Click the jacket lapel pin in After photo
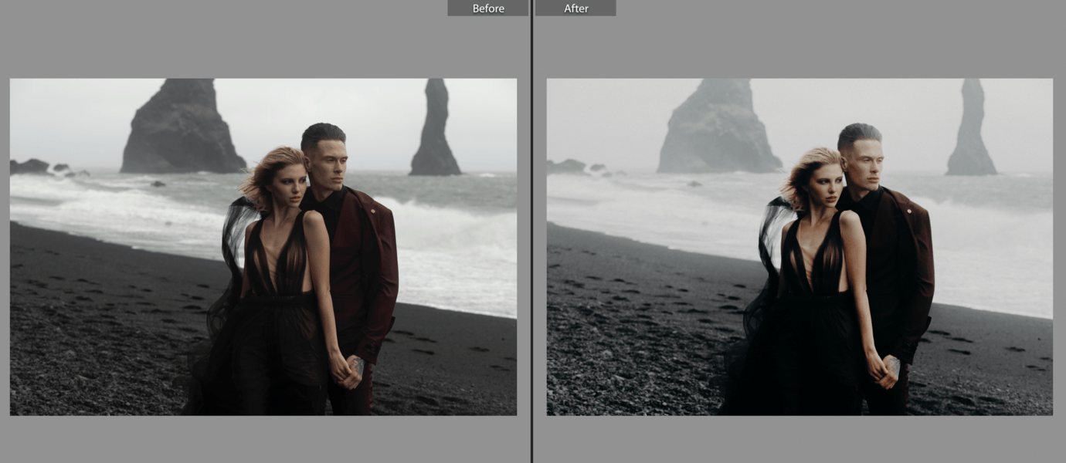1066x463 pixels. (909, 209)
